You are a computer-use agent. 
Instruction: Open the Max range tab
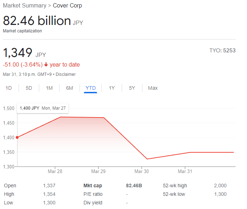[153, 88]
